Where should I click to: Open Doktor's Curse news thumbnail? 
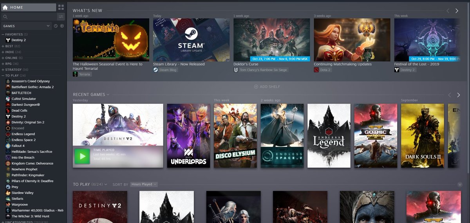tap(271, 40)
